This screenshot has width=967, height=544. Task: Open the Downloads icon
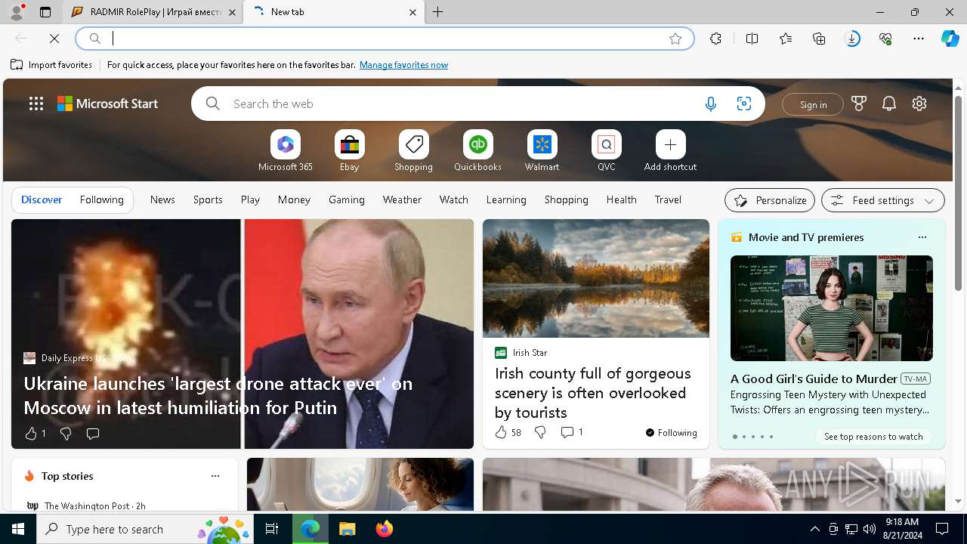pos(852,39)
